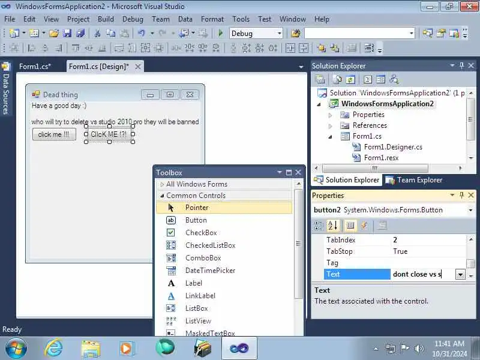Screen dimensions: 480x360
Task: Open Form1.Designer.cs in Solution Explorer
Action: pyautogui.click(x=393, y=147)
